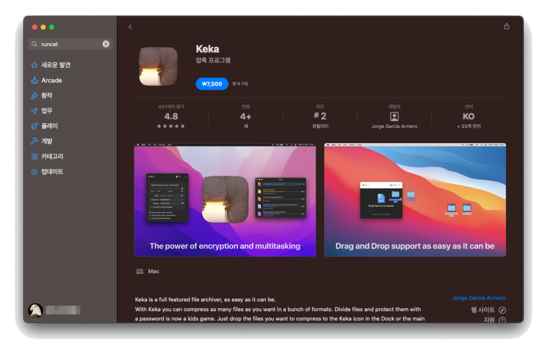Click Jorge Garcia Armero under 개발자

(394, 126)
